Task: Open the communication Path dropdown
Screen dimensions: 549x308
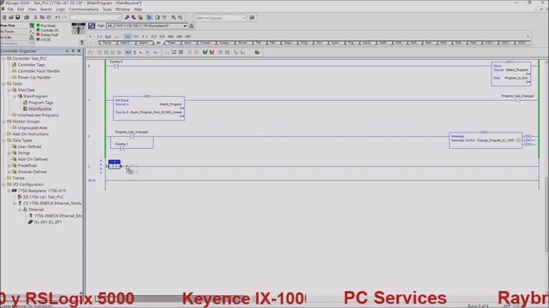Action: (185, 26)
